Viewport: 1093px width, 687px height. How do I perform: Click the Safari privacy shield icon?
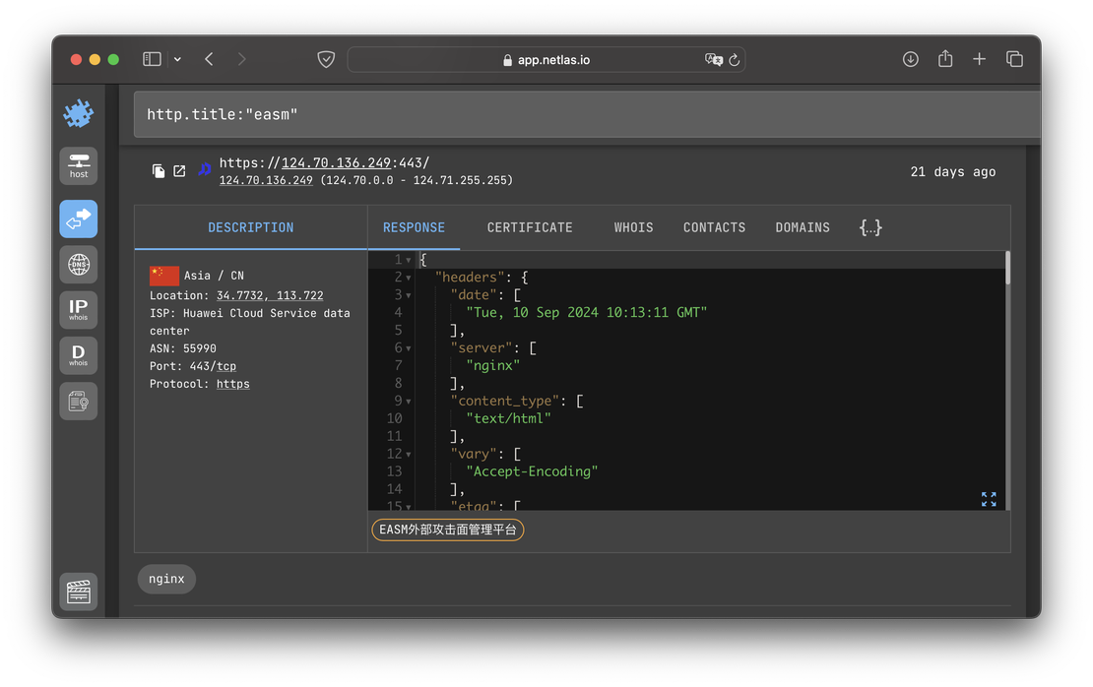pyautogui.click(x=326, y=59)
